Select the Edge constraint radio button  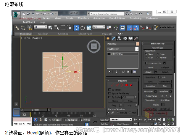pos(158,54)
